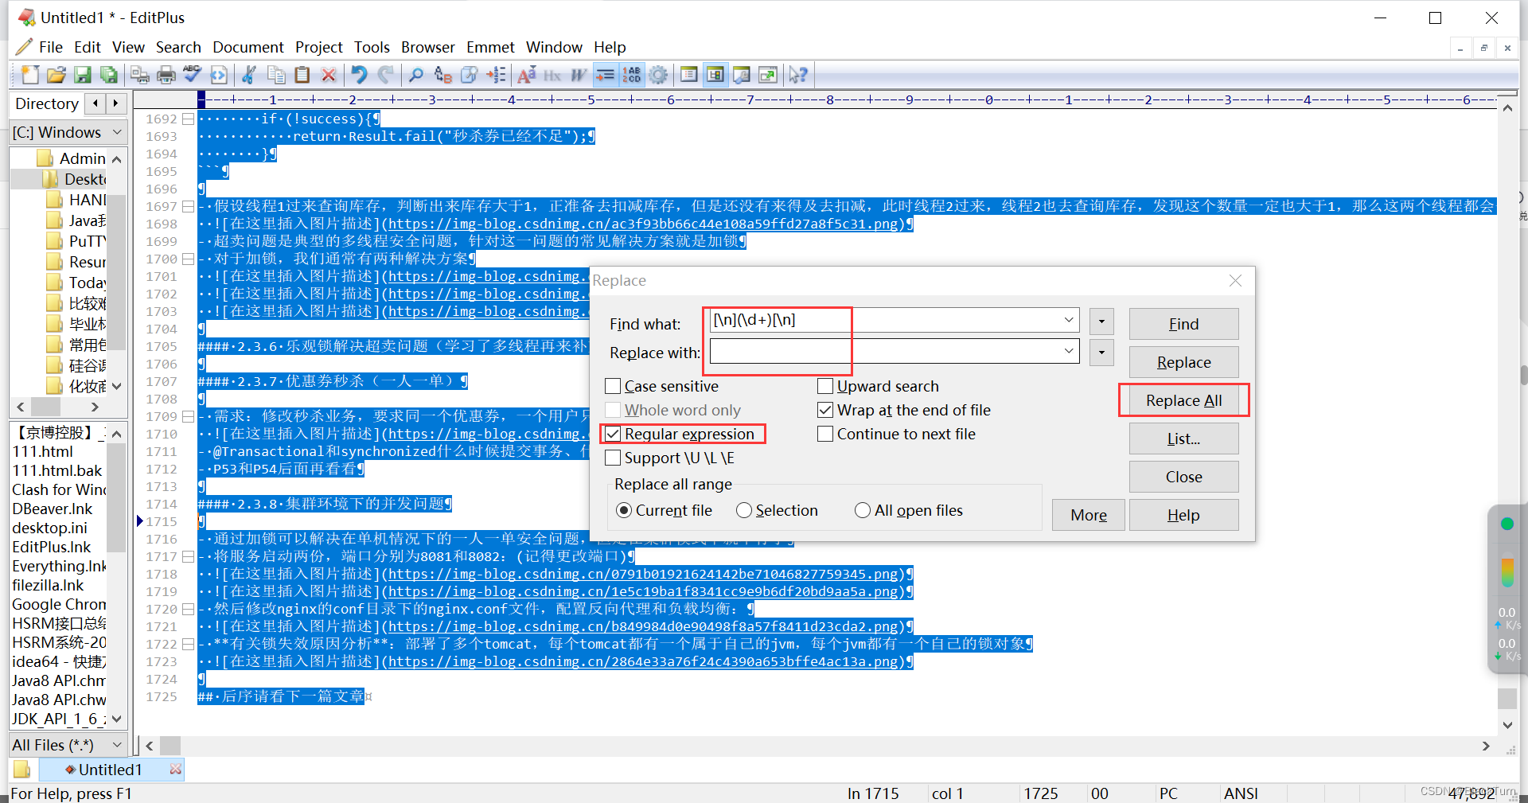
Task: Click the editor horizontal scrollbar thumb
Action: pyautogui.click(x=170, y=746)
